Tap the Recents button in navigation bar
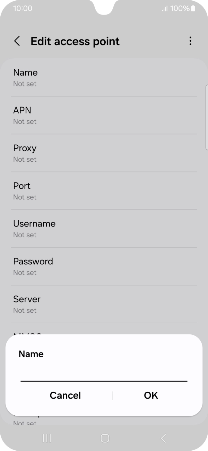 point(46,438)
